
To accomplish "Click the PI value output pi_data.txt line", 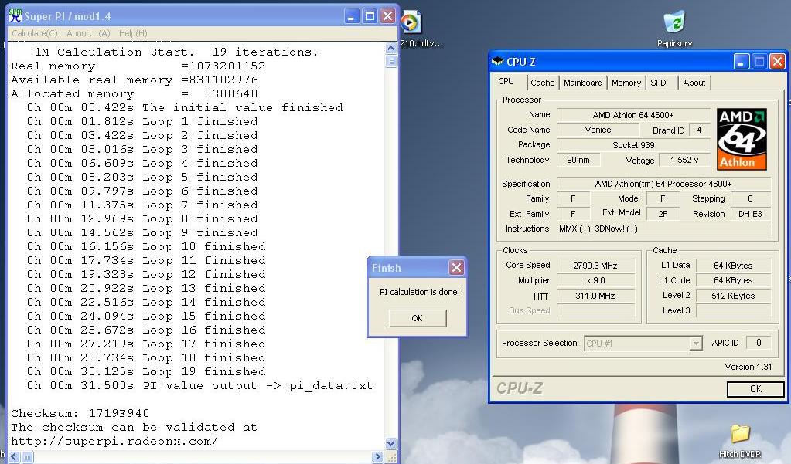I will (x=199, y=386).
